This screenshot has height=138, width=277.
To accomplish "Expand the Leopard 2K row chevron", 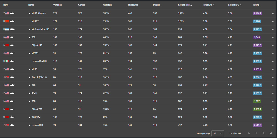I will pos(273,126).
